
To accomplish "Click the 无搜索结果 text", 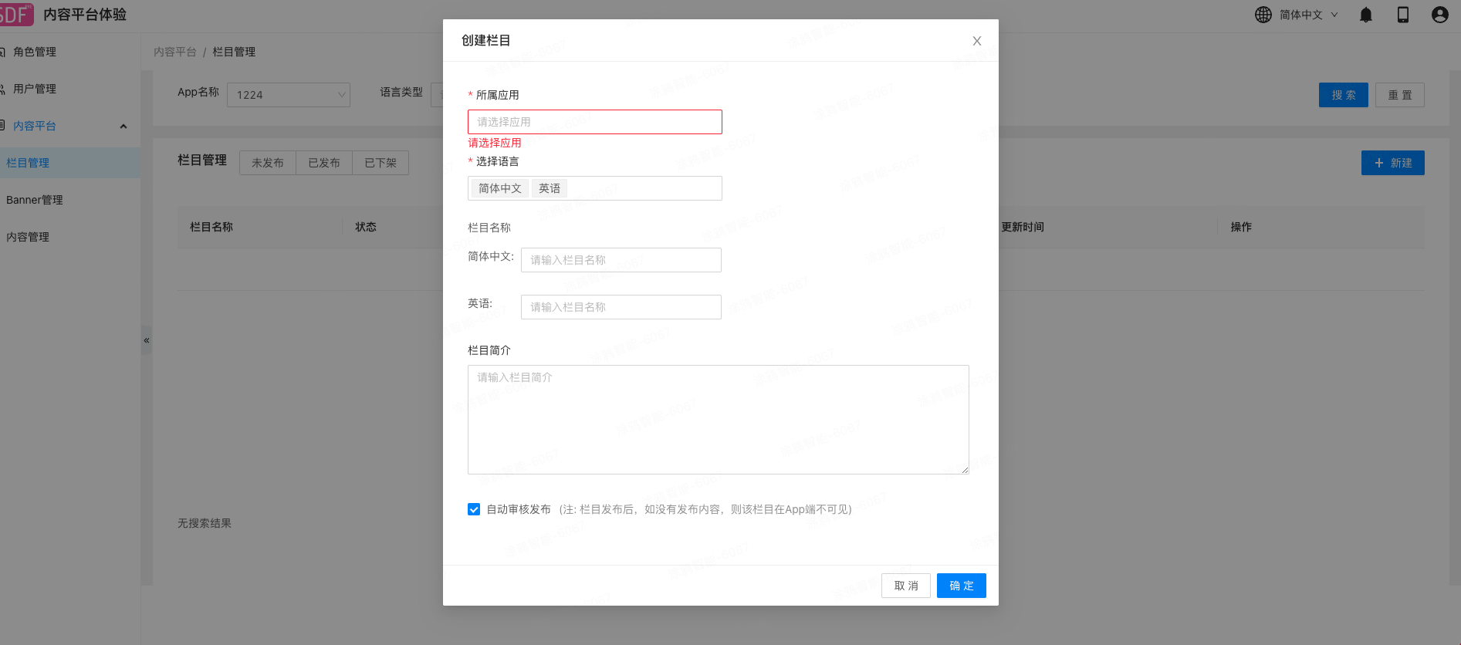I will tap(205, 523).
